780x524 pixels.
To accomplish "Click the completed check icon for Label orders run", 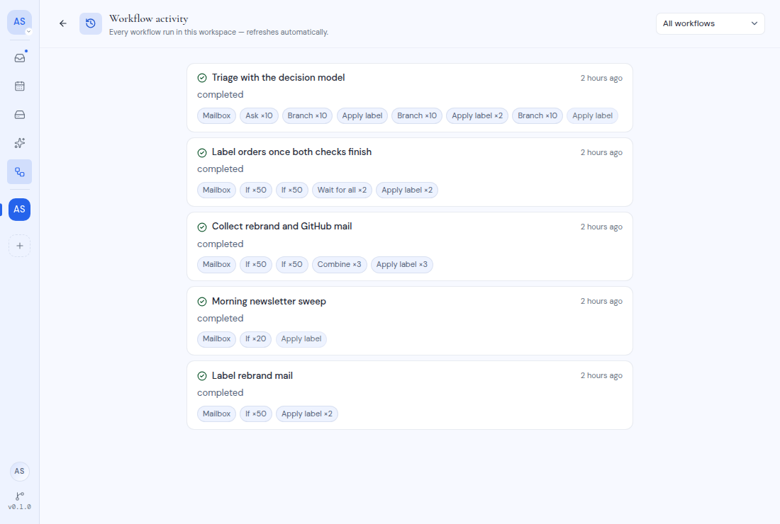I will point(202,152).
